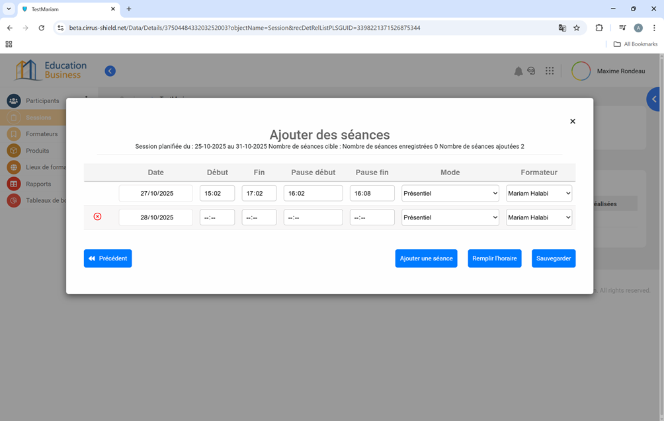Open the notifications bell icon
The image size is (664, 421).
tap(518, 71)
